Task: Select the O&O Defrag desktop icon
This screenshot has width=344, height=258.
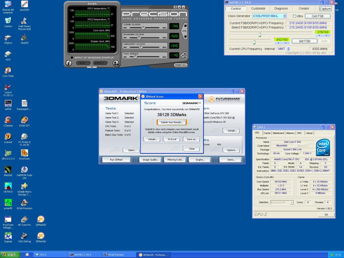Action: (24, 238)
